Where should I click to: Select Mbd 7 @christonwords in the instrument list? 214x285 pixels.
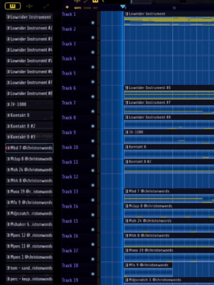[x=30, y=148]
